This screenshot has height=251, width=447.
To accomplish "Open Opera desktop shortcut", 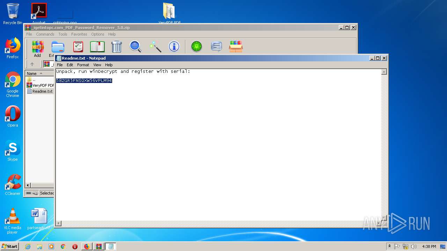I will [x=13, y=116].
